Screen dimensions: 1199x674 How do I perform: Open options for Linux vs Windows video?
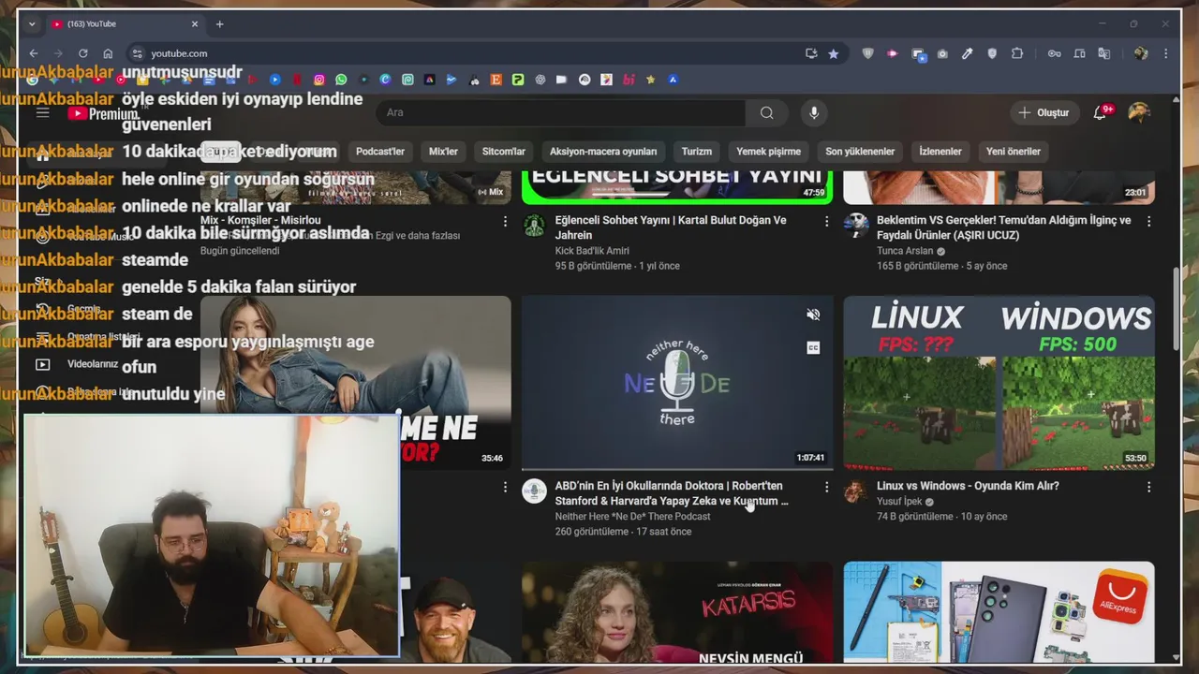1148,487
